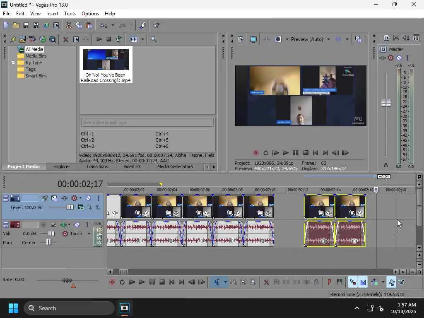
Task: Switch to the Explorer tab
Action: pos(62,166)
